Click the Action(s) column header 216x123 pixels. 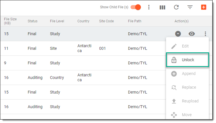pyautogui.click(x=181, y=21)
